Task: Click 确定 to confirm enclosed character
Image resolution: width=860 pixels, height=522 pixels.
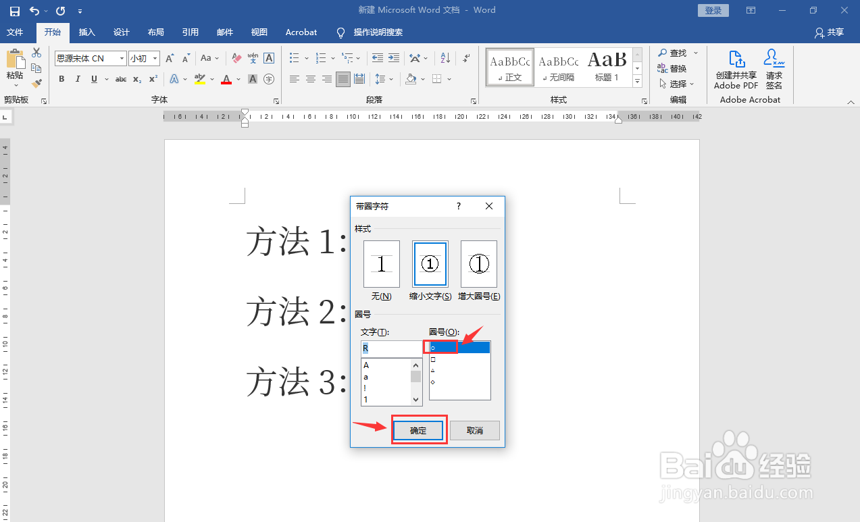Action: click(418, 430)
